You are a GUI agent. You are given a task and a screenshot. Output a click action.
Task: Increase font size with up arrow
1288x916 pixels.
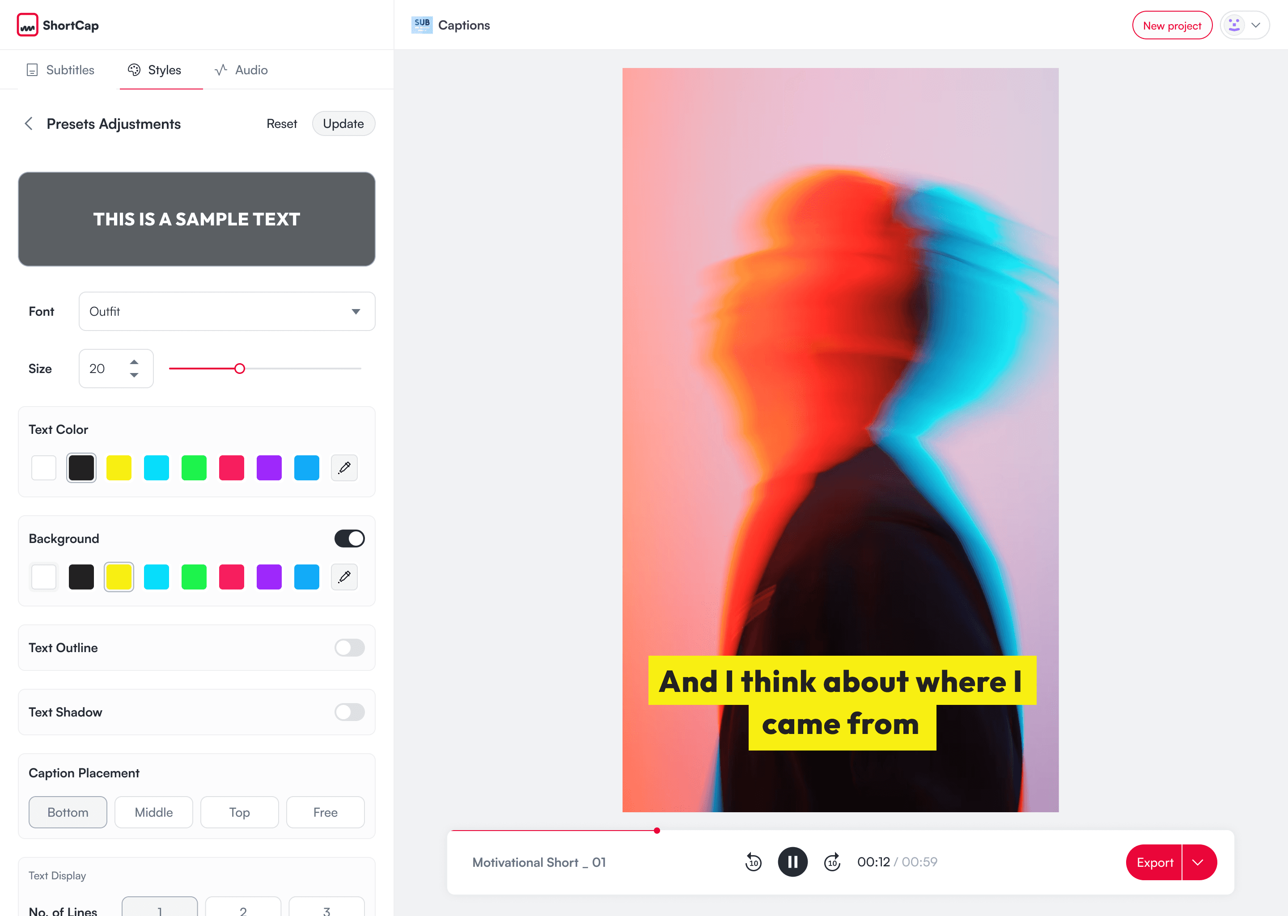(x=134, y=362)
